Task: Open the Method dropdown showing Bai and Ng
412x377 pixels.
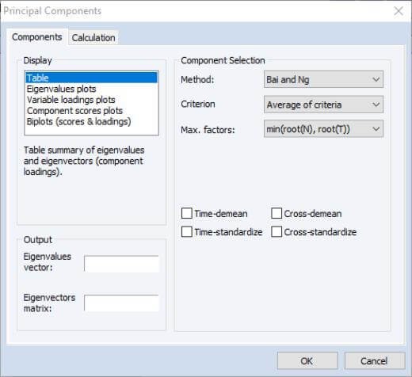Action: [323, 79]
